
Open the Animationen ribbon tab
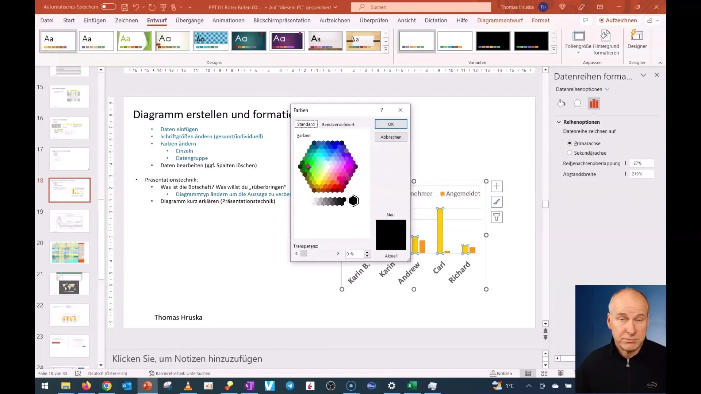(228, 20)
